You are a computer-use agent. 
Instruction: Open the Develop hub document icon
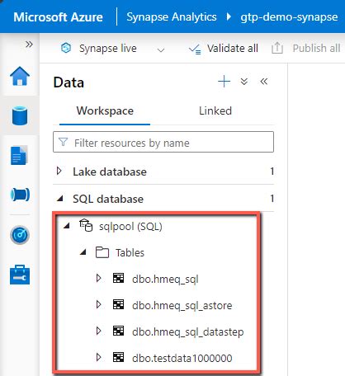coord(19,156)
